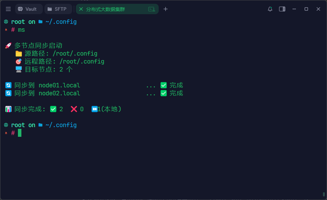Click the scrollbar thumb at bottom right
Viewport: 327px width, 200px height.
[x=324, y=194]
